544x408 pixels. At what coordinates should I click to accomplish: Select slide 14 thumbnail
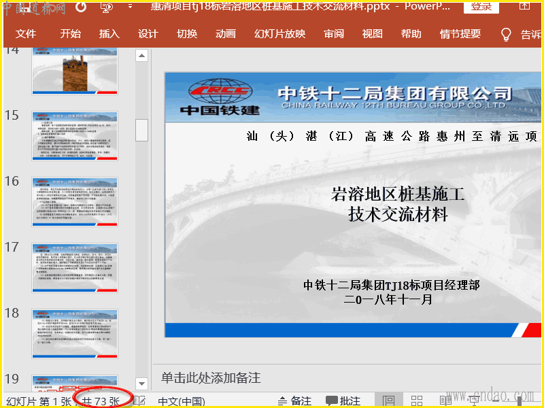pyautogui.click(x=75, y=71)
